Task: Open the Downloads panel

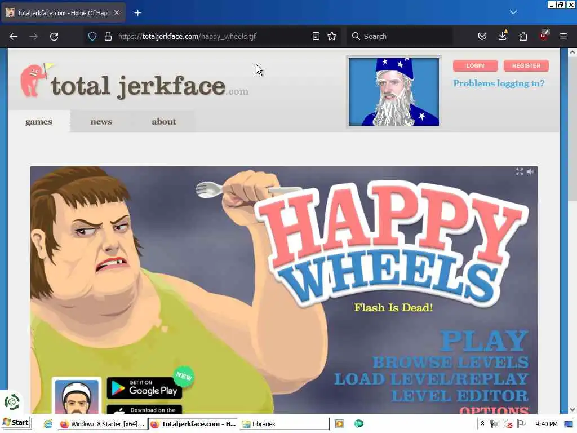Action: (x=502, y=36)
